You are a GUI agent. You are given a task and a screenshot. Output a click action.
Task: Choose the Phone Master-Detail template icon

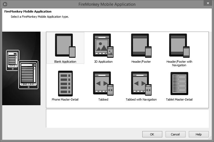click(65, 83)
